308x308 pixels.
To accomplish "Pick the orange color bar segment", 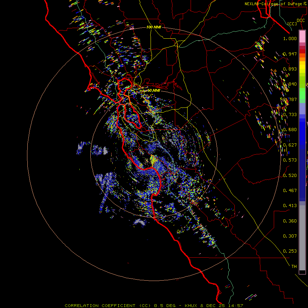I will [302, 59].
